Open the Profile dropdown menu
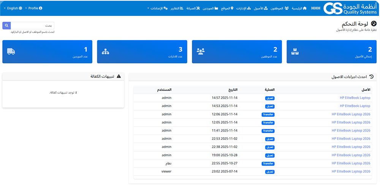The height and width of the screenshot is (188, 380). point(34,8)
